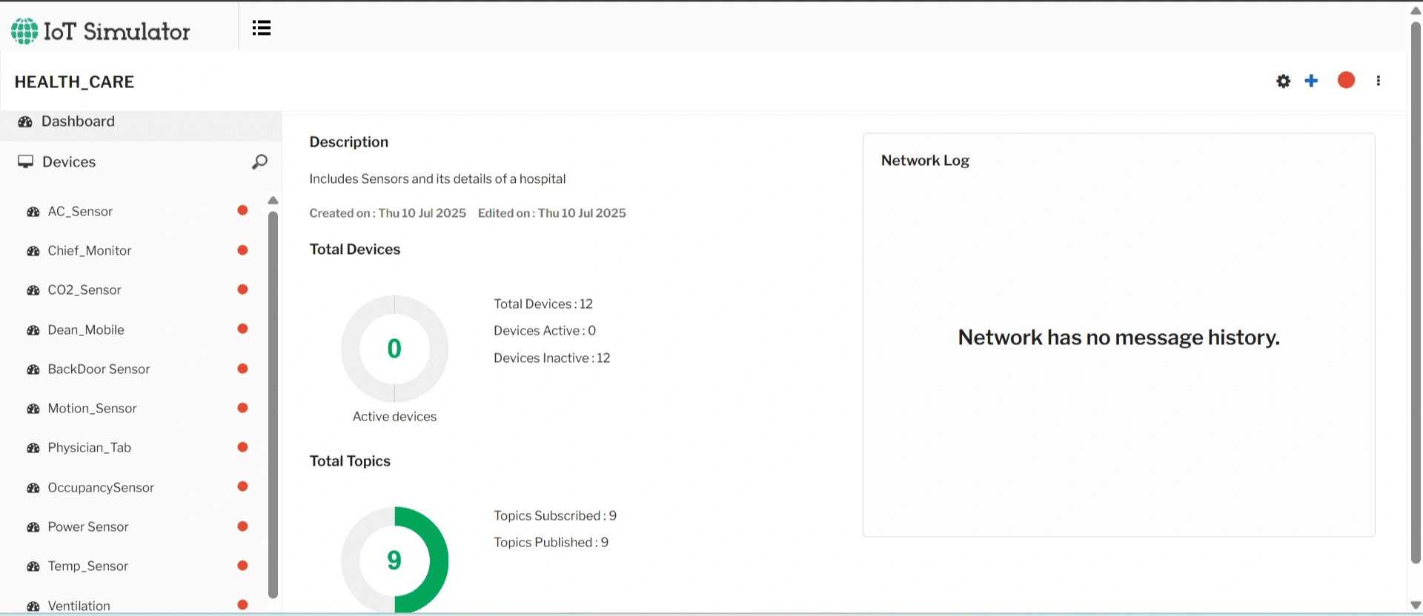Click HEALTH_CARE network title
1423x616 pixels.
click(x=74, y=81)
